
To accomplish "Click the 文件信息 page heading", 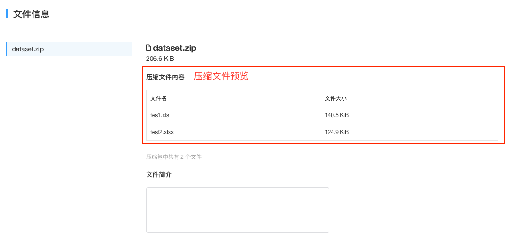I will point(31,14).
